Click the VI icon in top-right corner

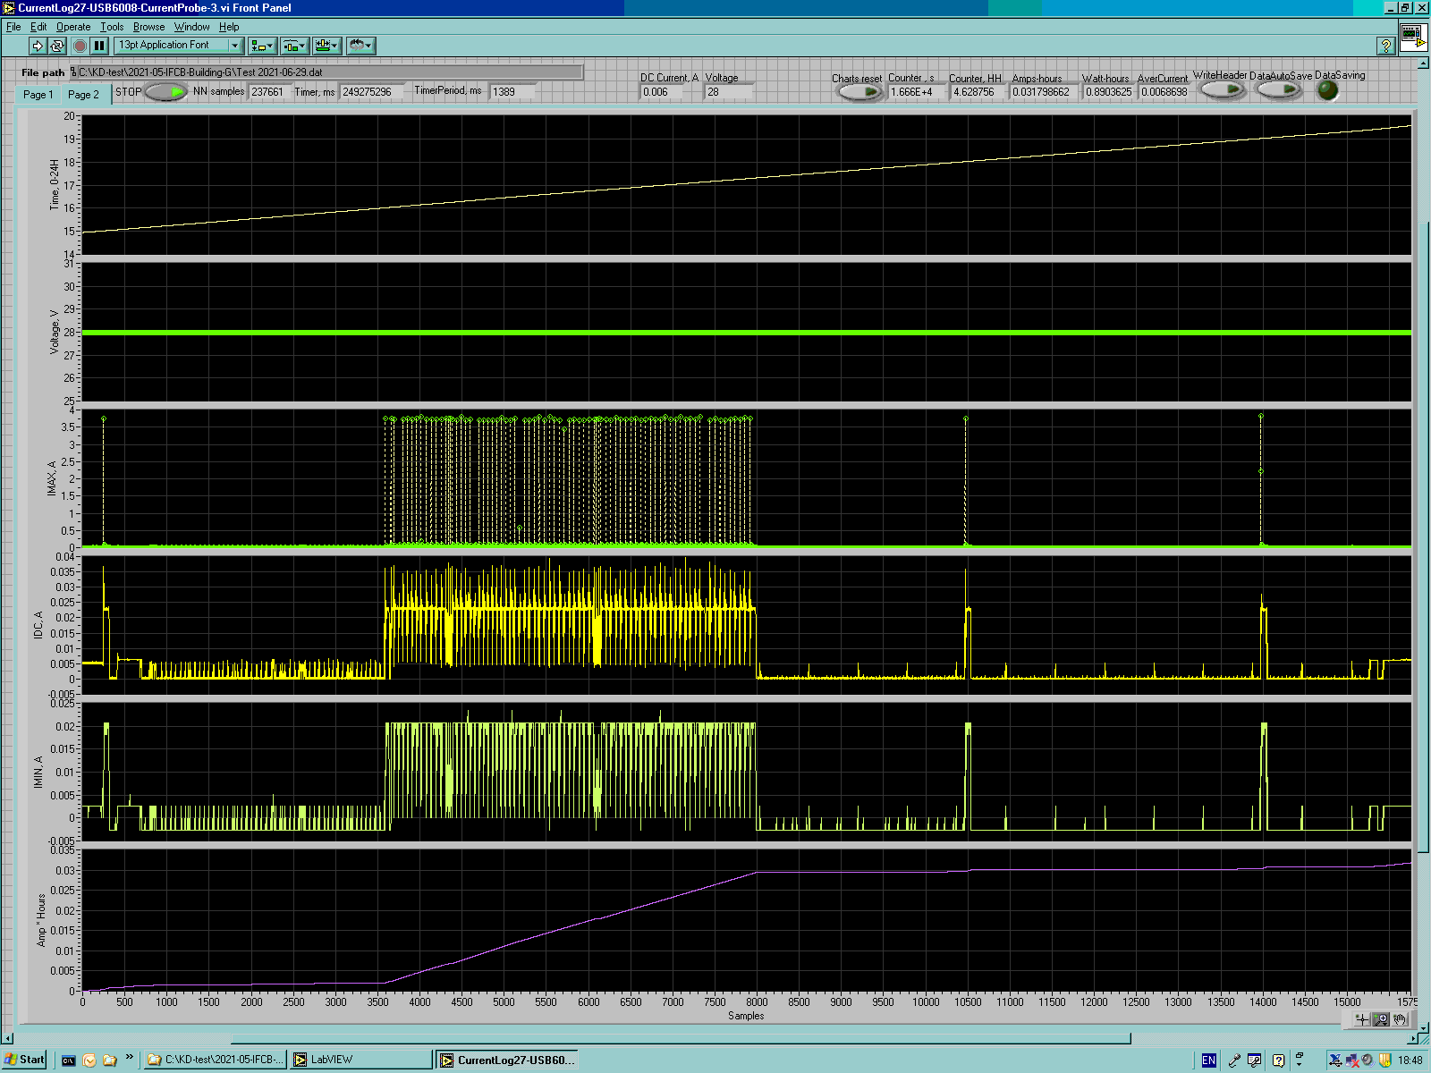1413,38
